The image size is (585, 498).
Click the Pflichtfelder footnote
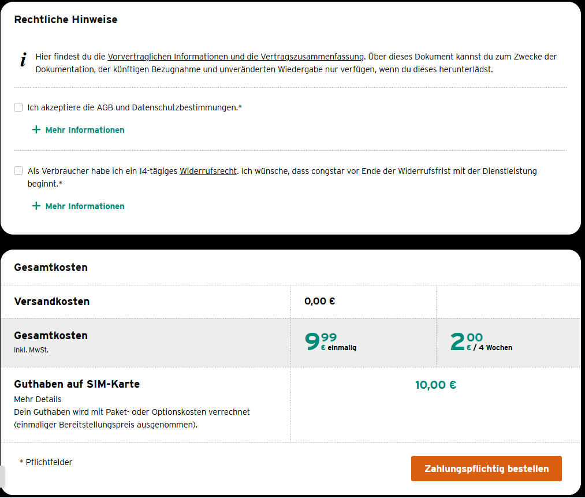(46, 462)
